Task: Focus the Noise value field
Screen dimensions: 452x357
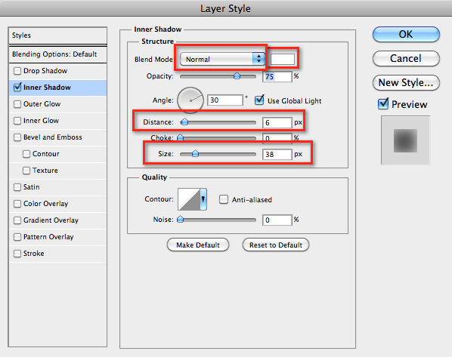Action: (x=277, y=220)
